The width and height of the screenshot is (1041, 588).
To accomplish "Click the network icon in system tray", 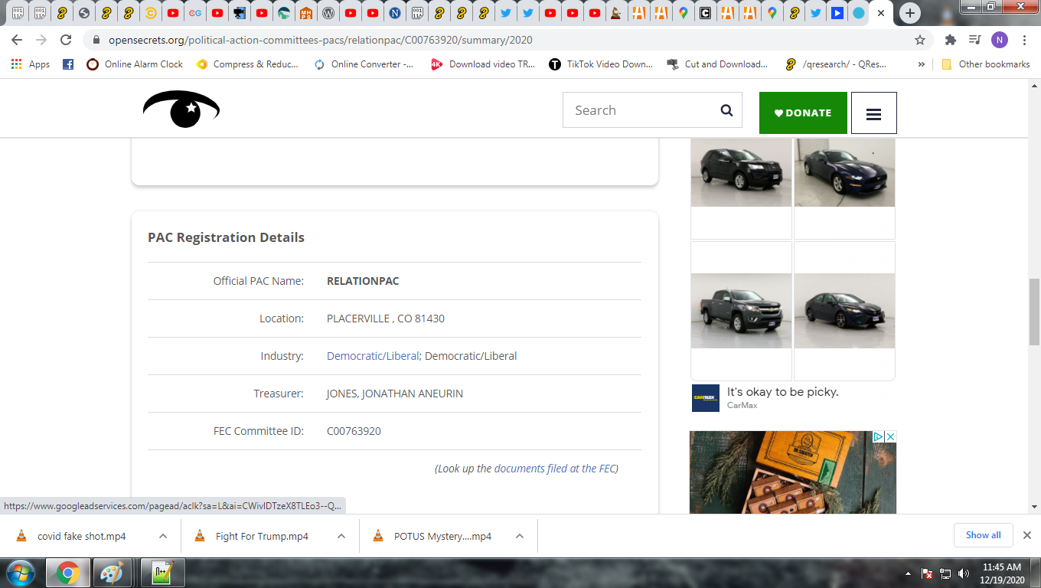I will point(945,573).
